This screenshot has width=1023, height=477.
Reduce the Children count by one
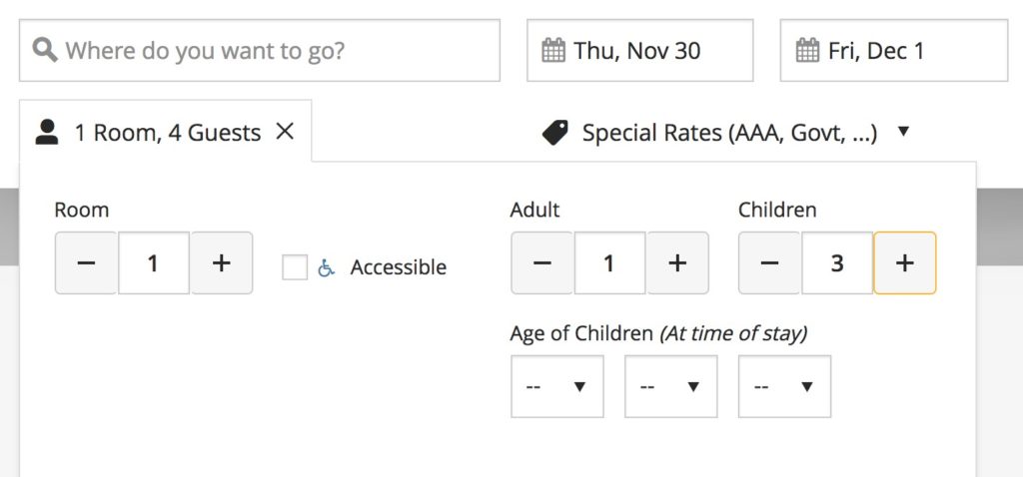tap(769, 263)
